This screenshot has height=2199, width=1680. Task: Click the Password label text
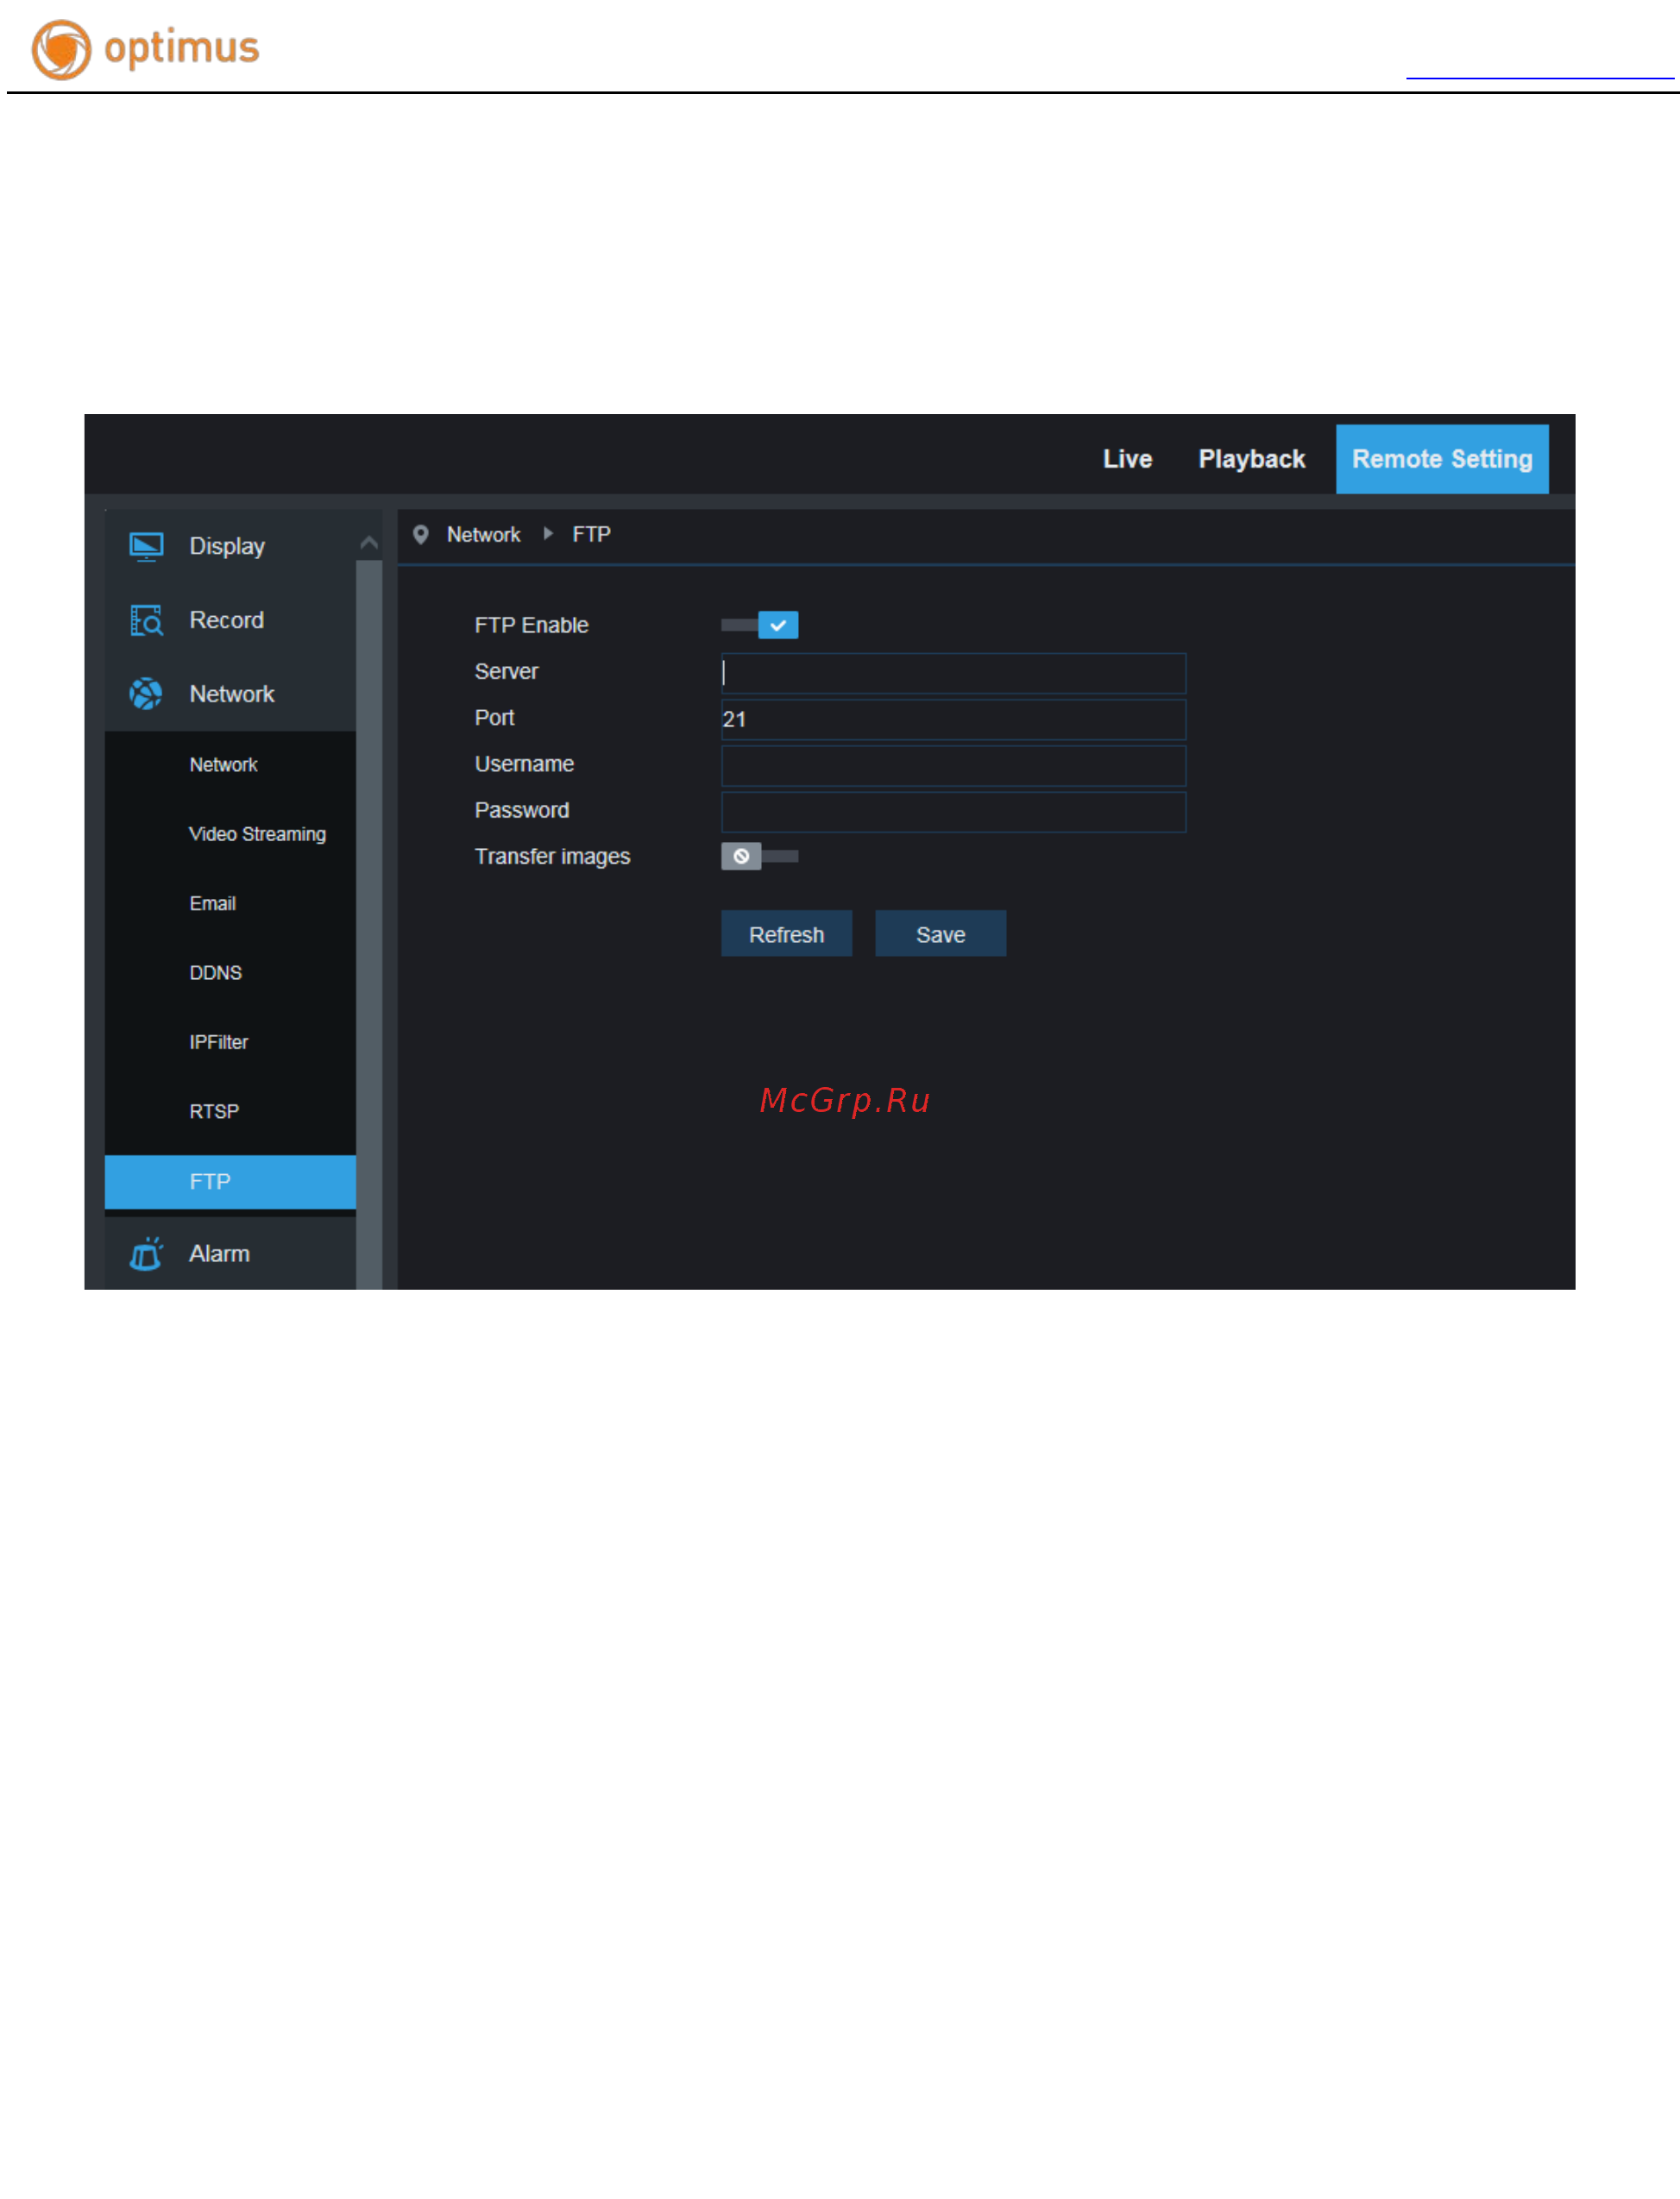pos(521,811)
